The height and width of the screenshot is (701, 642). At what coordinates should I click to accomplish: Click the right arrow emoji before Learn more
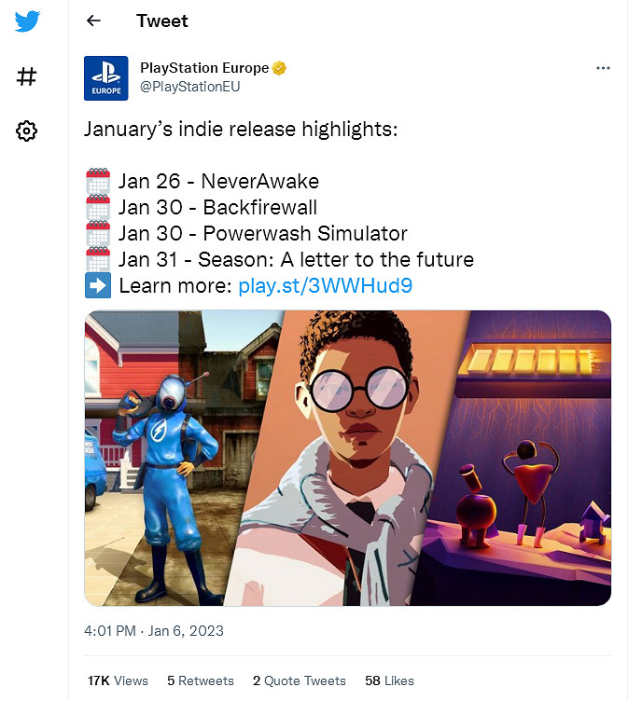pyautogui.click(x=98, y=286)
